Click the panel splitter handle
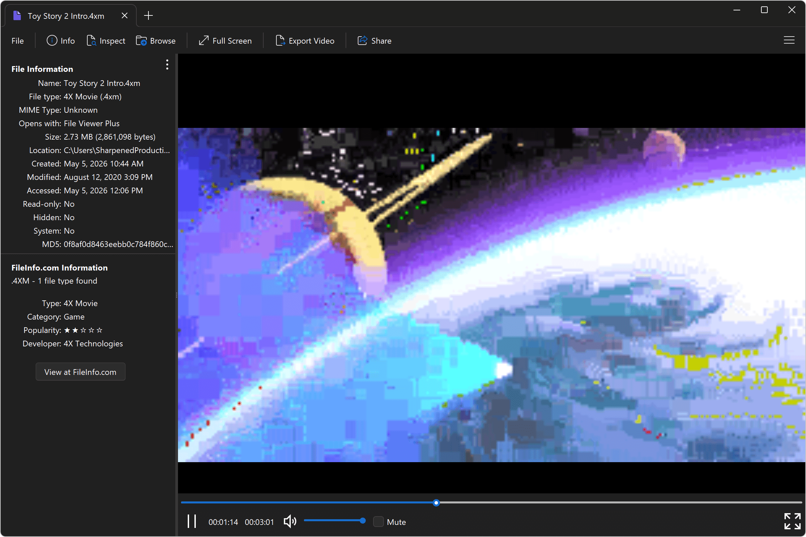Viewport: 806px width, 537px height. tap(177, 295)
